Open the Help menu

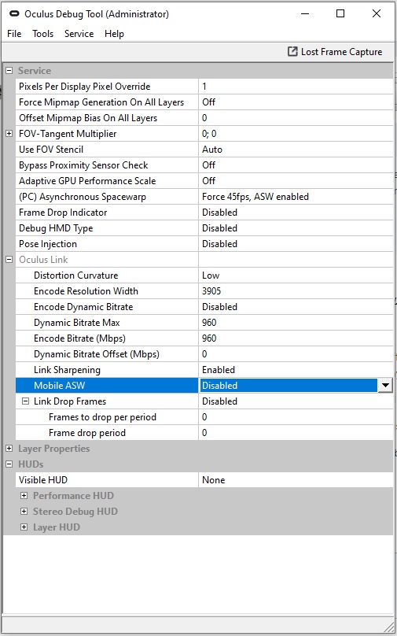pos(114,34)
